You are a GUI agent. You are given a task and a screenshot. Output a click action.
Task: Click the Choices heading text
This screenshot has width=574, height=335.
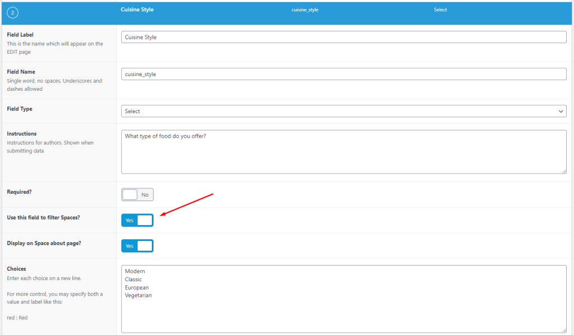click(x=16, y=269)
